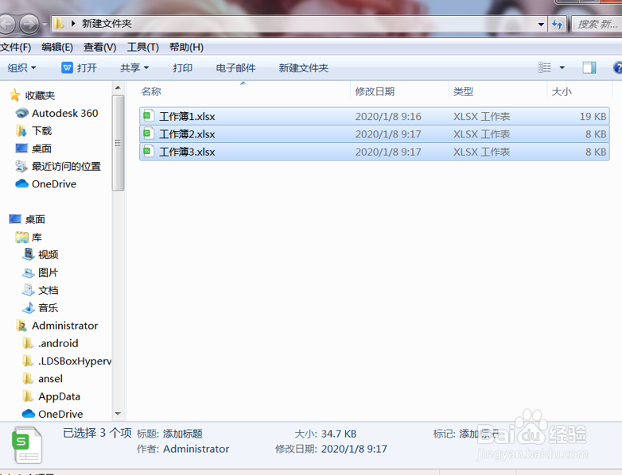Expand the 新建文件夹 breadcrumb arrow
The width and height of the screenshot is (622, 475).
pyautogui.click(x=73, y=24)
